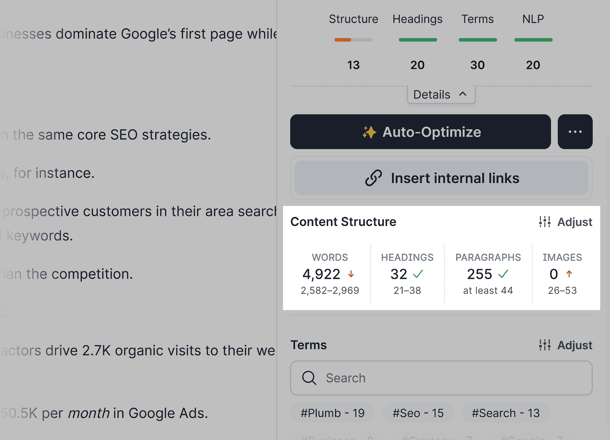The height and width of the screenshot is (440, 610).
Task: Open the NLP score breakdown
Action: point(533,19)
